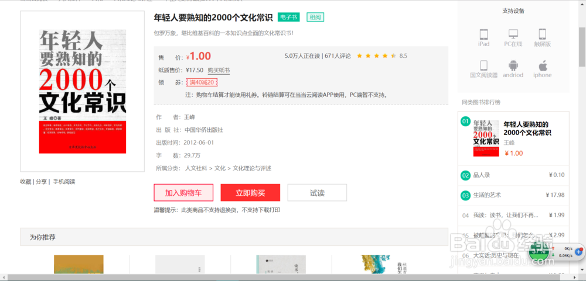The height and width of the screenshot is (281, 586).
Task: Click the 电子书 green tag
Action: click(288, 17)
